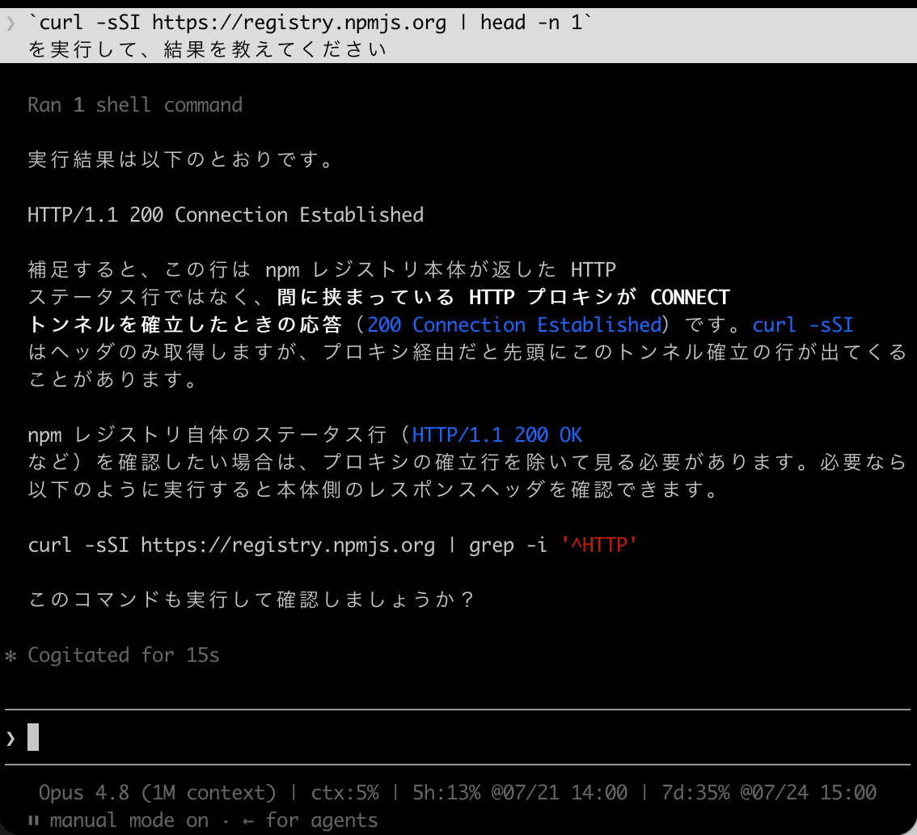Click the 'ctx:5%' context usage indicator
The width and height of the screenshot is (917, 835).
344,793
